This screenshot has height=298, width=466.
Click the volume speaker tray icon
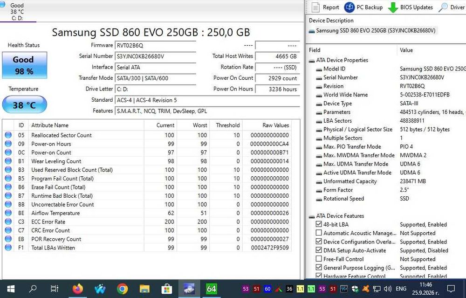coord(387,289)
